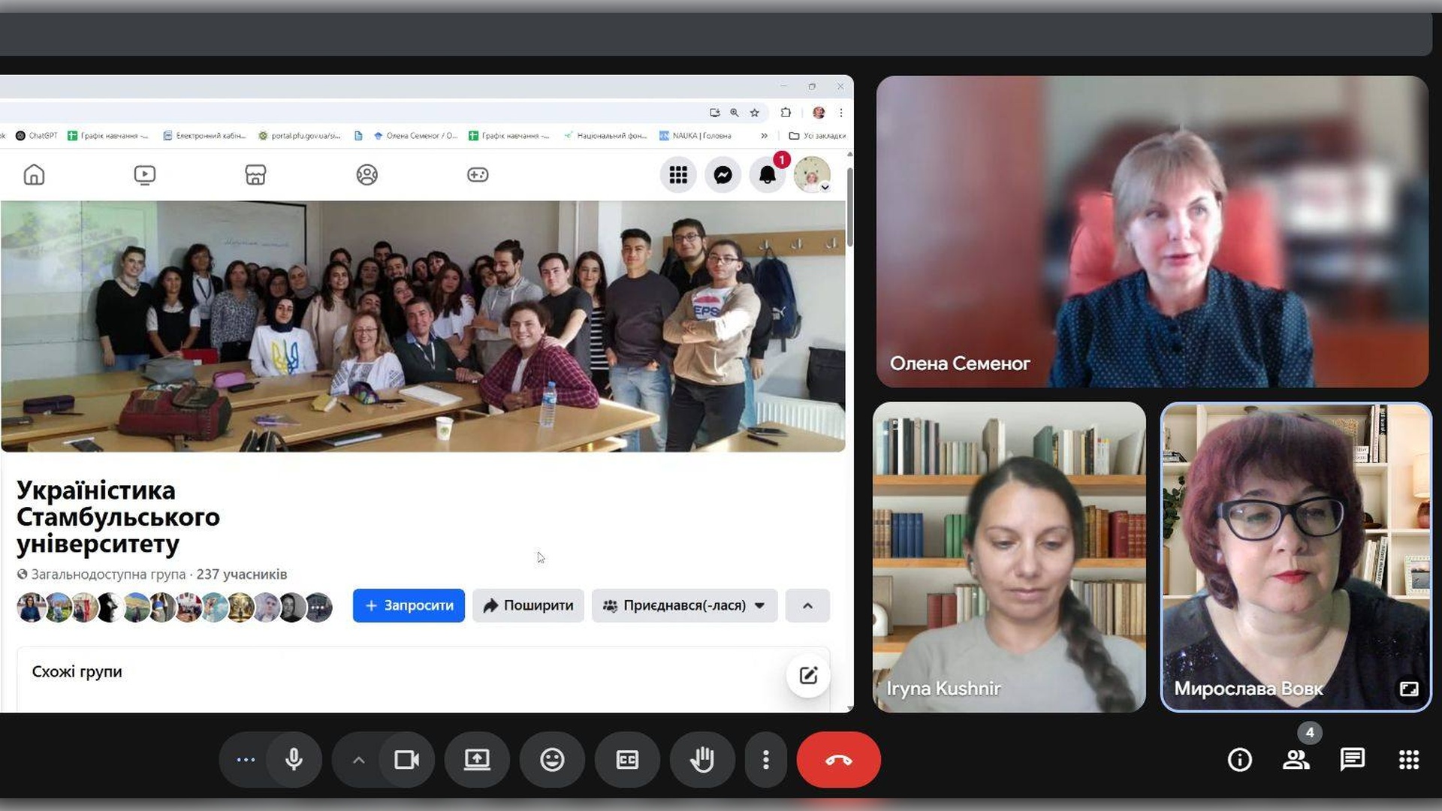This screenshot has width=1442, height=811.
Task: Click the more members ellipsis avatar
Action: 318,607
